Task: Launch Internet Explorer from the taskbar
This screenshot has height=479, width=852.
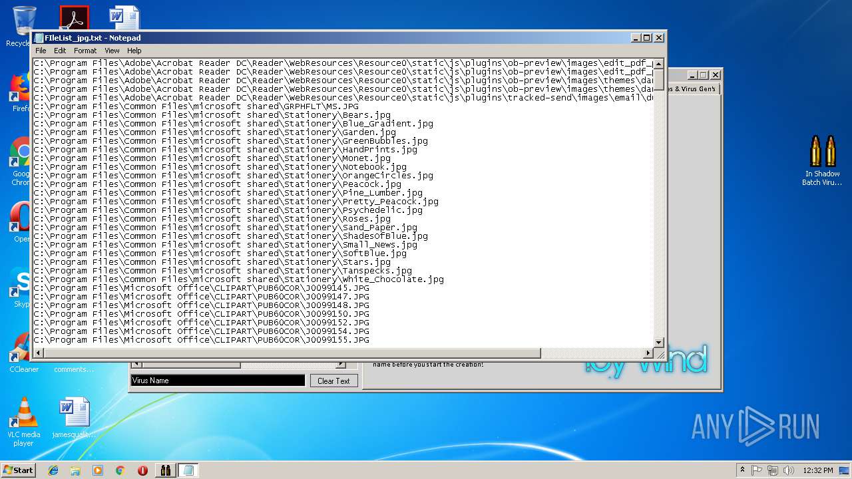Action: tap(53, 470)
